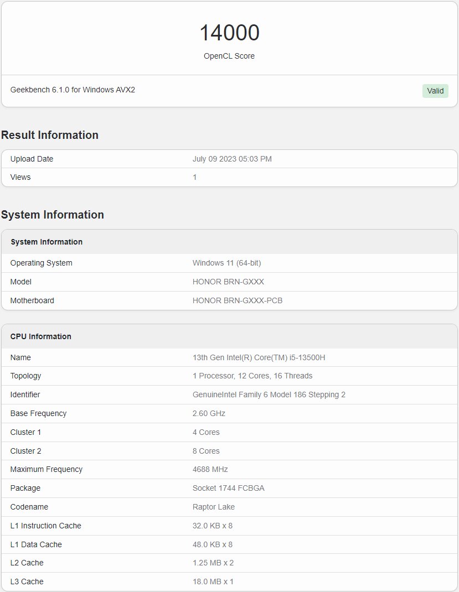Viewport: 459px width, 592px height.
Task: Click the green Valid badge
Action: point(435,91)
